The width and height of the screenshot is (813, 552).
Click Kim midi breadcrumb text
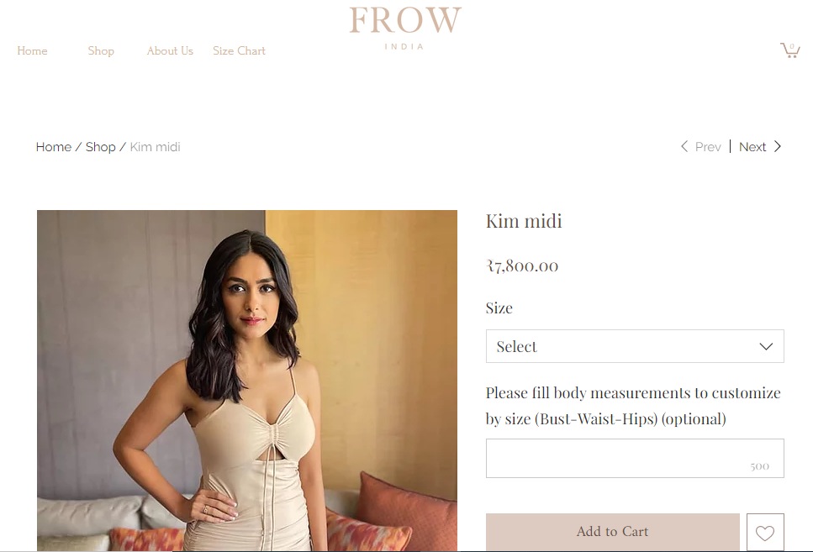pyautogui.click(x=155, y=147)
